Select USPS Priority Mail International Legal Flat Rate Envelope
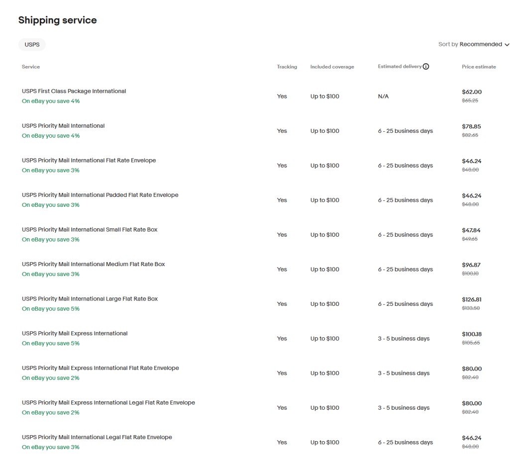Viewport: 521px width, 463px height. [97, 437]
